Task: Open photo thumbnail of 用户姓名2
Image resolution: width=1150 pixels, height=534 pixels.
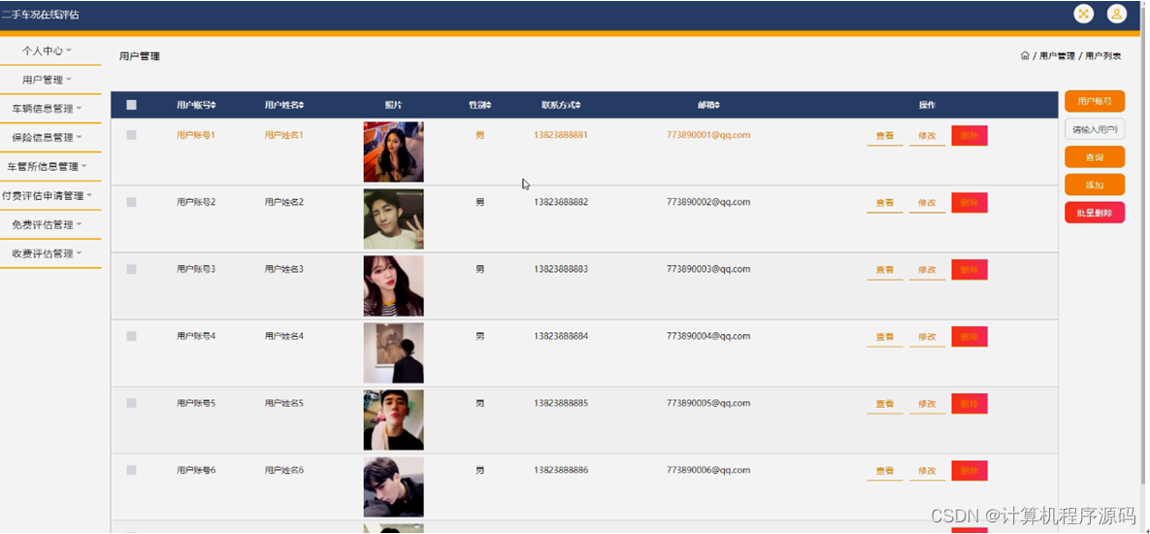Action: click(x=393, y=219)
